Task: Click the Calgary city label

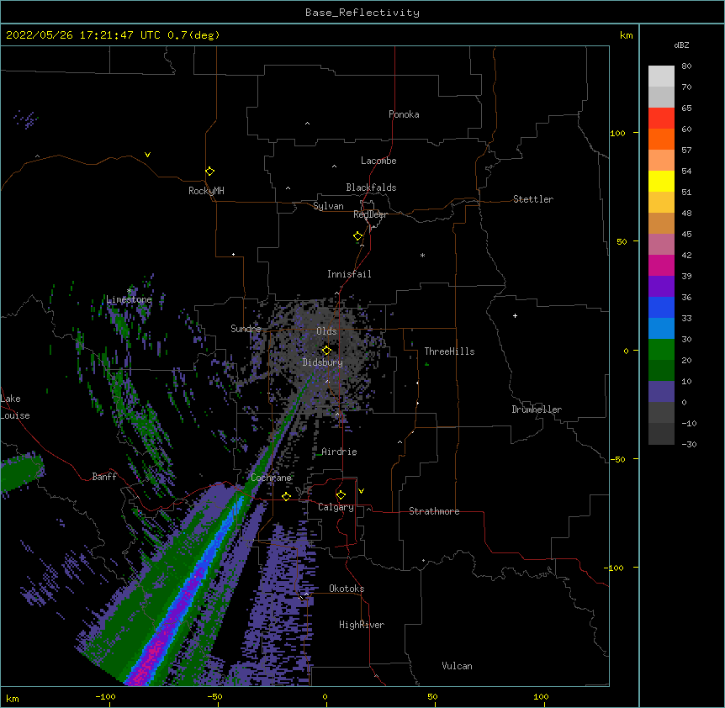Action: coord(336,507)
